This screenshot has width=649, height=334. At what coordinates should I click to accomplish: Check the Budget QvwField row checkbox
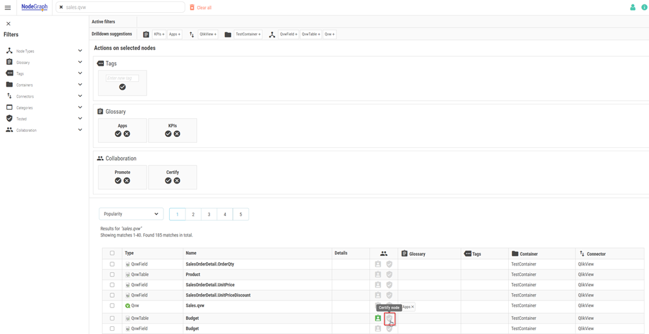point(112,329)
